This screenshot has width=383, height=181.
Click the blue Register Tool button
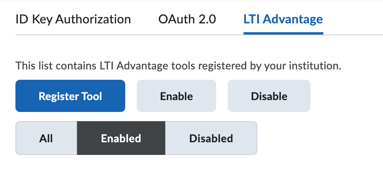70,96
